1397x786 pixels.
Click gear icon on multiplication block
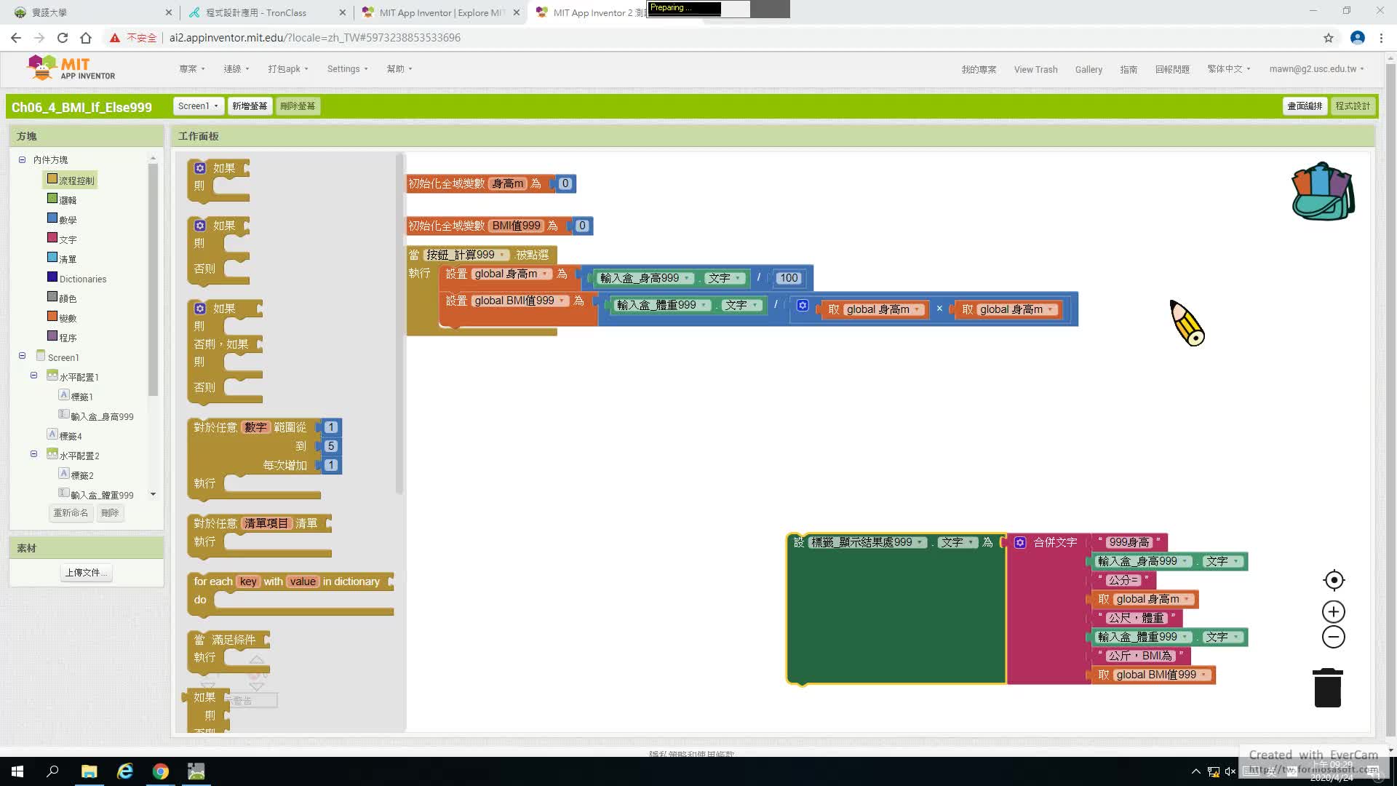tap(803, 306)
